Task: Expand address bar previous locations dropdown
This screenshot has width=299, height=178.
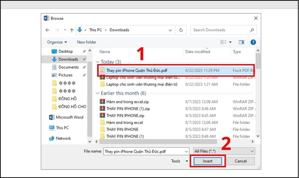Action: click(170, 30)
